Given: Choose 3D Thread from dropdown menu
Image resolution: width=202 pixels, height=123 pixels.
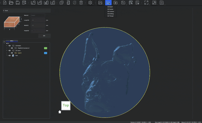Looking at the screenshot, I should point(111,16).
